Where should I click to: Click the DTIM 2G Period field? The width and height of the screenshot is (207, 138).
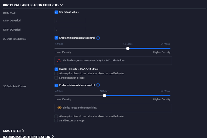[x=70, y=21]
